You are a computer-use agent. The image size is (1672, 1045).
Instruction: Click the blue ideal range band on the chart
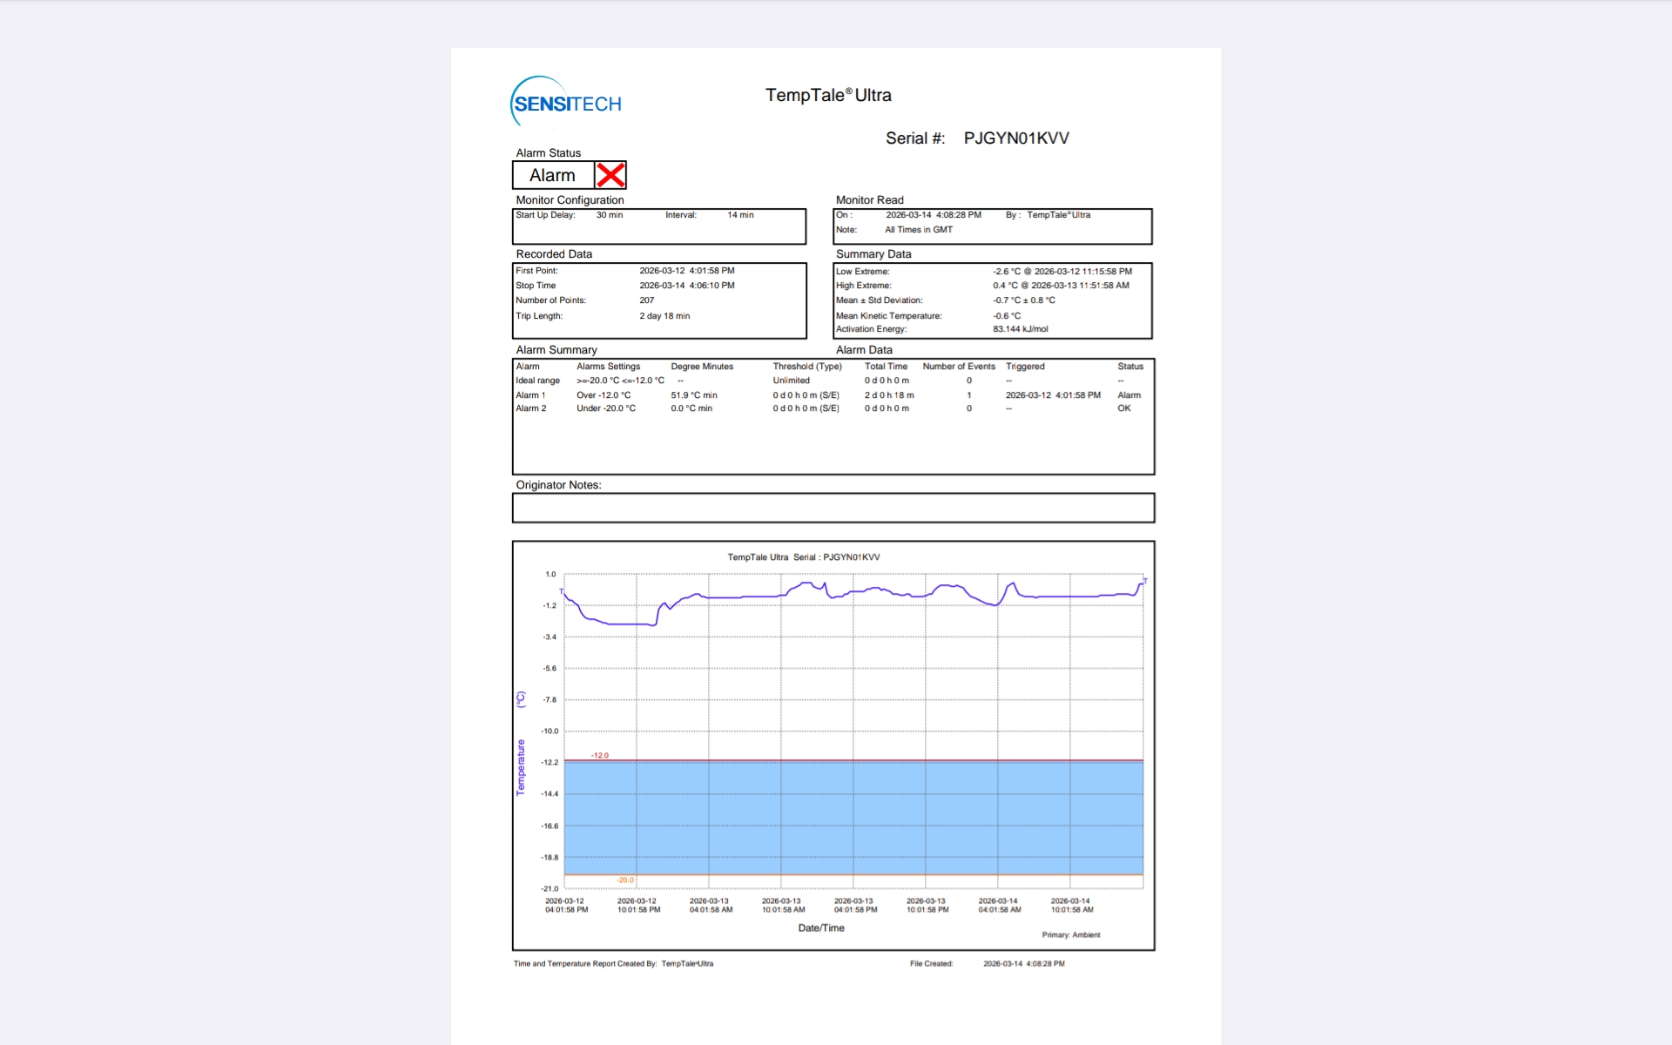click(853, 817)
